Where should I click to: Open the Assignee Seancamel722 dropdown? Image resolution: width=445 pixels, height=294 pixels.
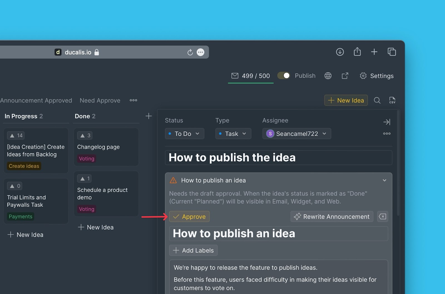296,134
